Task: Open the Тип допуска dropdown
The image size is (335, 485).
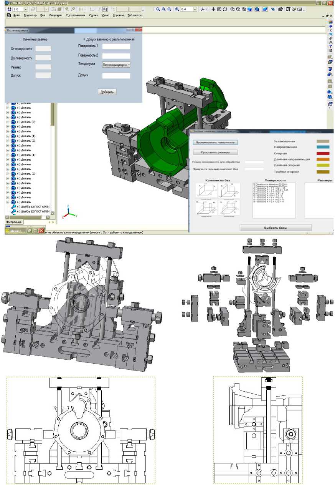Action: [116, 65]
